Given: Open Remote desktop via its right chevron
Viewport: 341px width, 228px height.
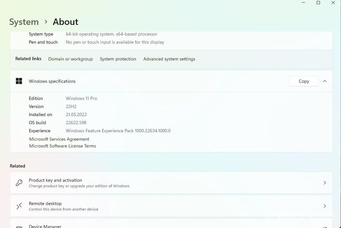Looking at the screenshot, I should coord(325,206).
